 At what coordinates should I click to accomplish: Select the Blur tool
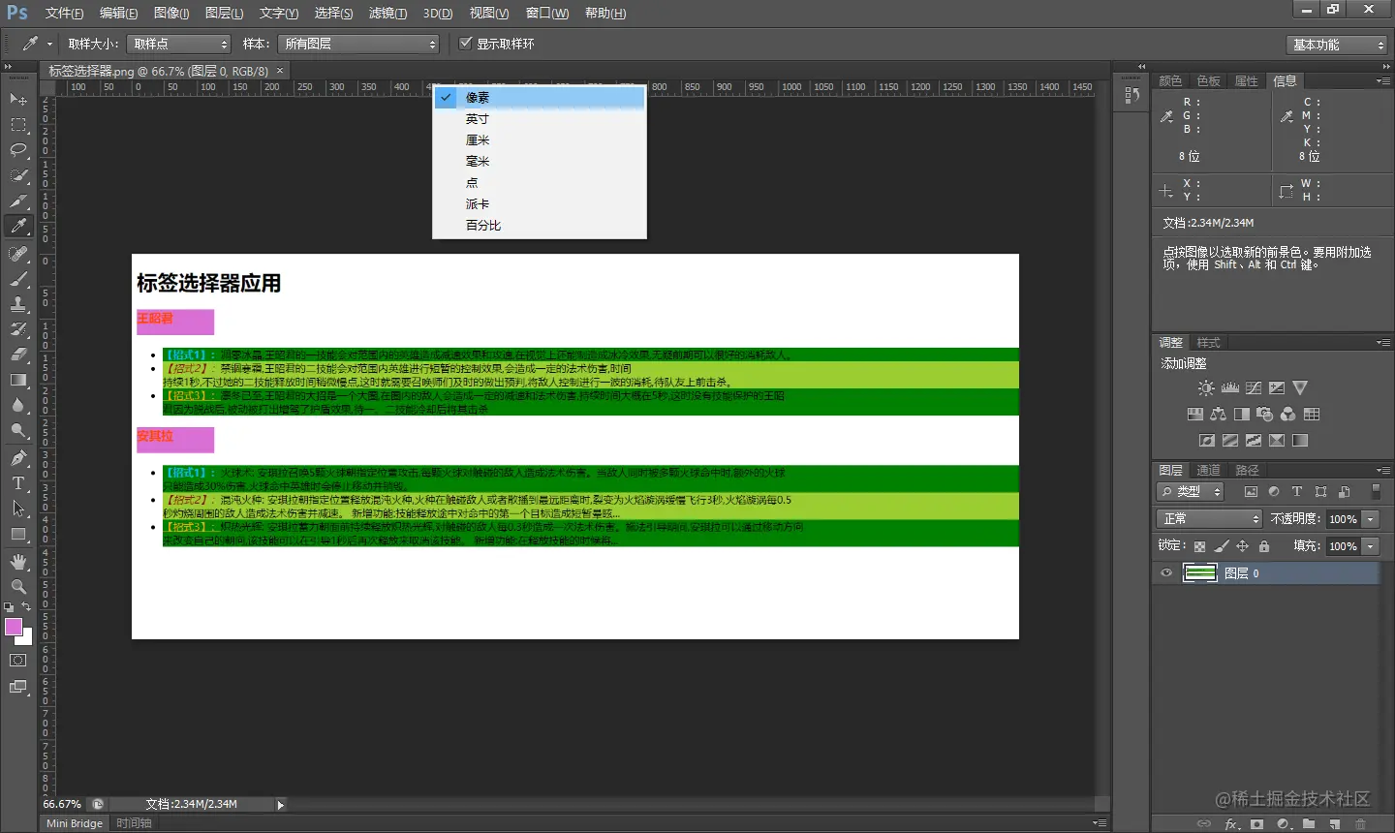coord(18,405)
